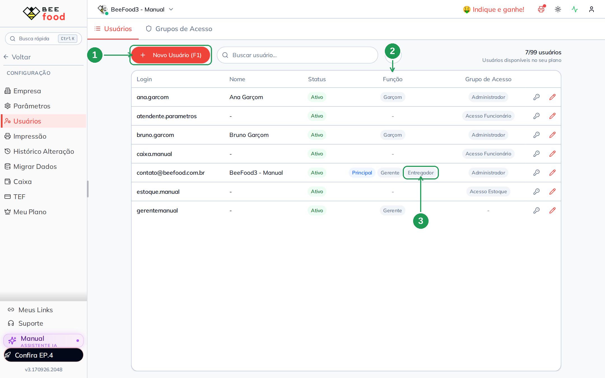605x378 pixels.
Task: Click Grupo de Acesso column header
Action: pyautogui.click(x=488, y=79)
